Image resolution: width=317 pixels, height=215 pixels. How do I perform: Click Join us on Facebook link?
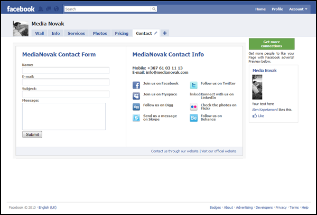click(161, 83)
